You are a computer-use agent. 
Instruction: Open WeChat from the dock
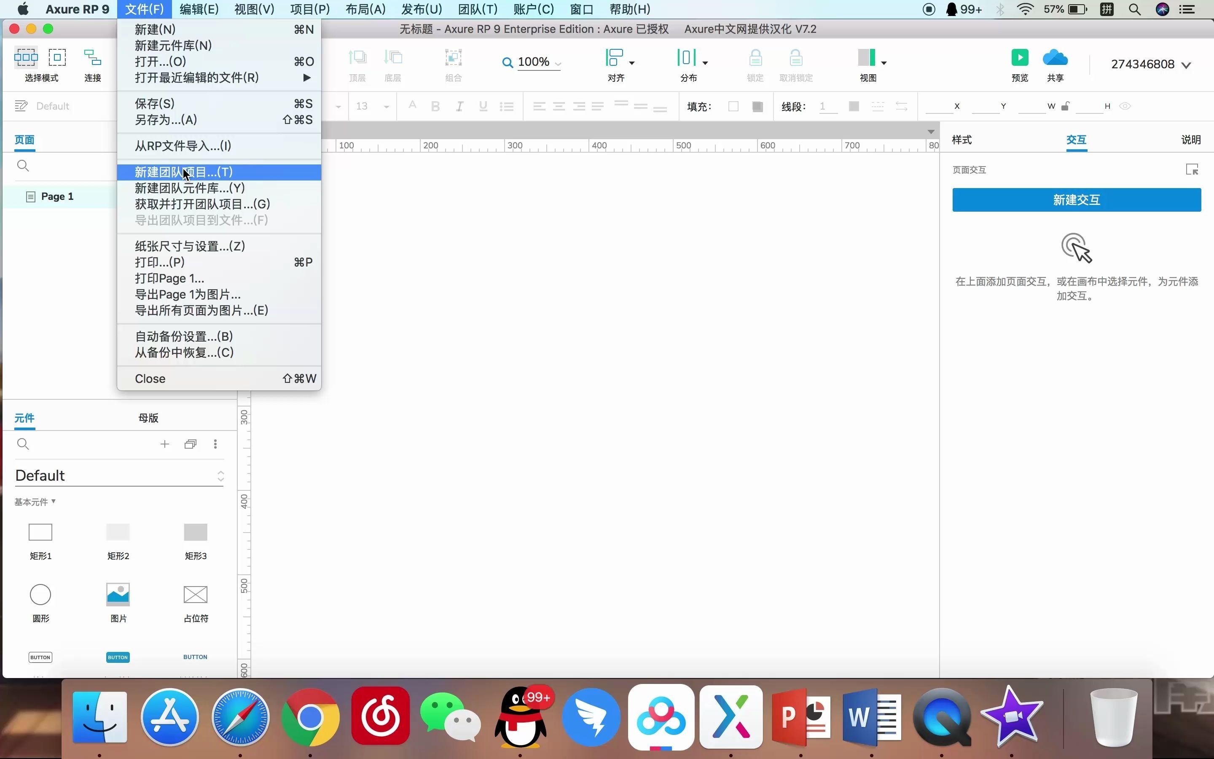click(x=450, y=716)
